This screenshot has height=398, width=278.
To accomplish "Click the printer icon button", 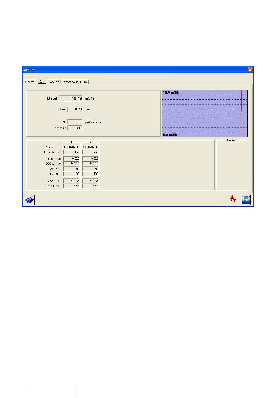I will point(30,200).
